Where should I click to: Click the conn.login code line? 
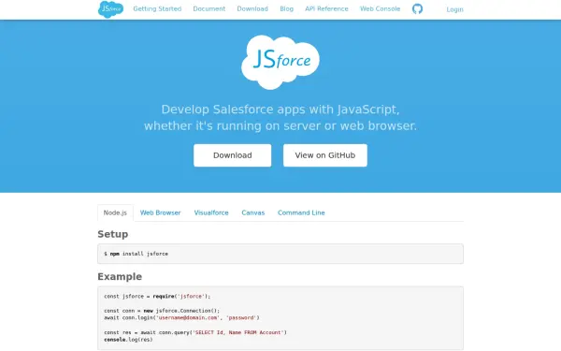(x=181, y=318)
